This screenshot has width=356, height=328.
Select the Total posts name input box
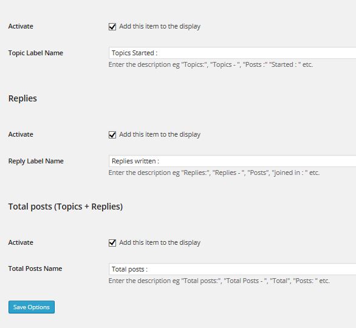click(232, 269)
